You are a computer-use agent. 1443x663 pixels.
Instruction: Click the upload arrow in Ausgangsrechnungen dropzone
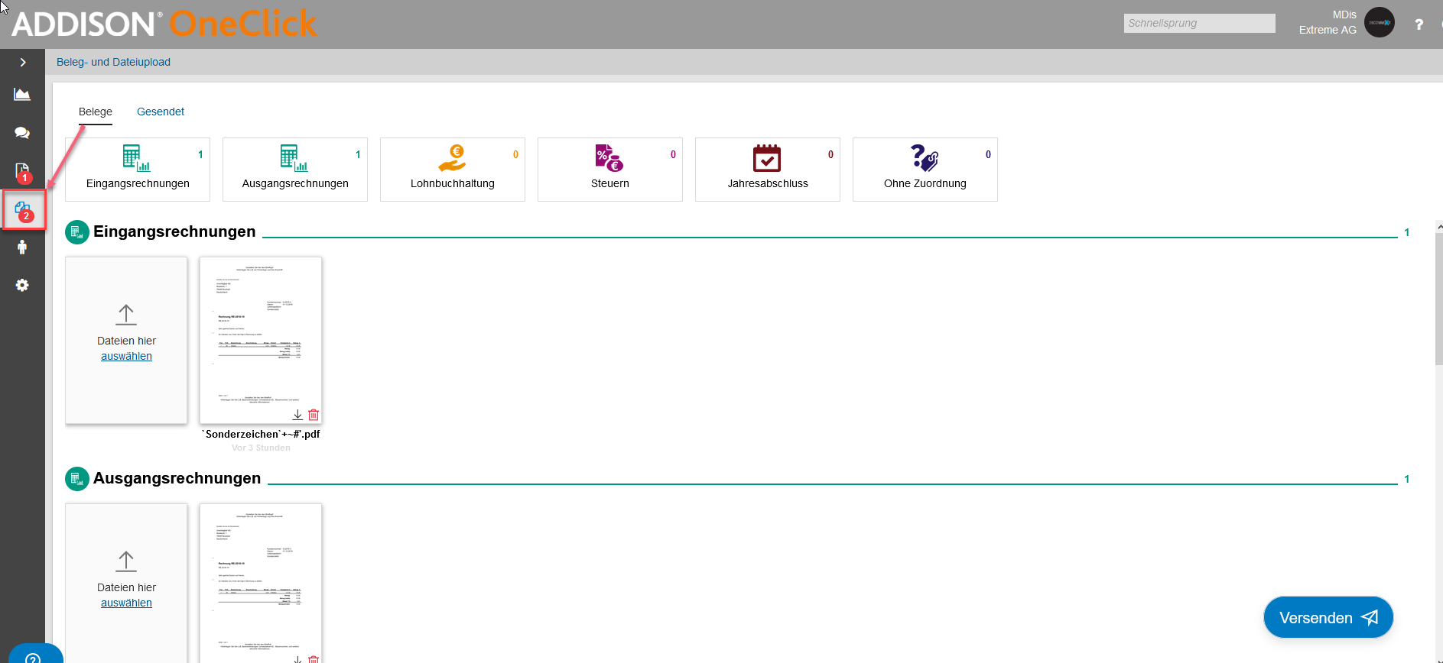click(x=126, y=561)
